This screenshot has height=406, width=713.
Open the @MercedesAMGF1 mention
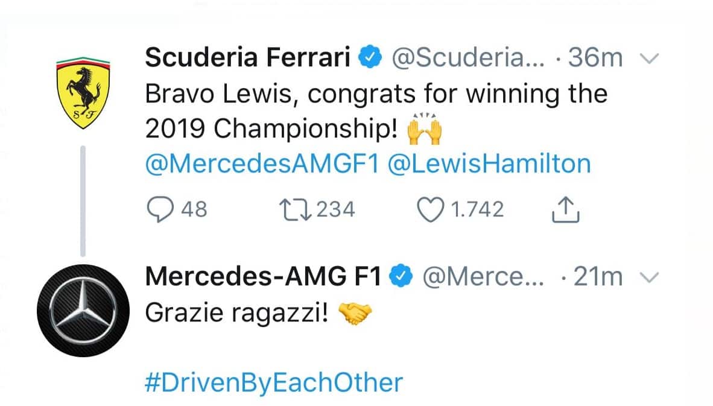pos(261,165)
